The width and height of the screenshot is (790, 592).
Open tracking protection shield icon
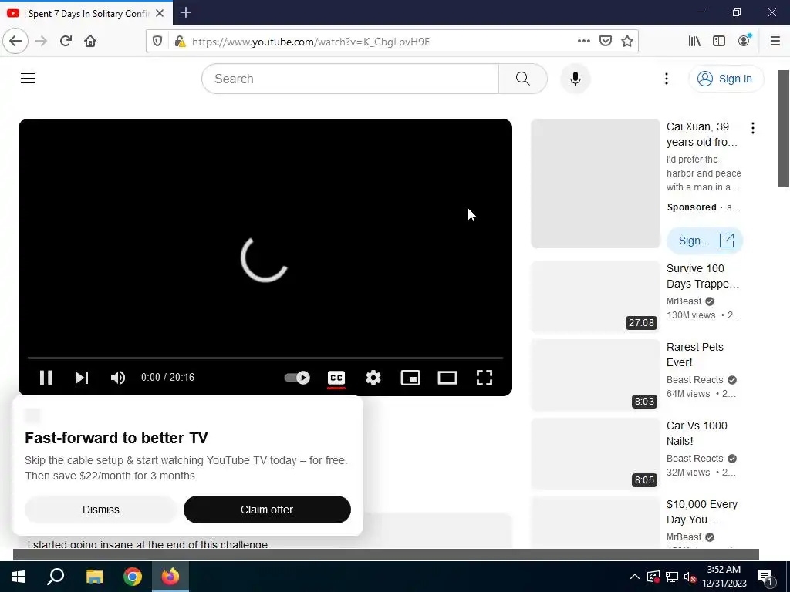pyautogui.click(x=157, y=42)
